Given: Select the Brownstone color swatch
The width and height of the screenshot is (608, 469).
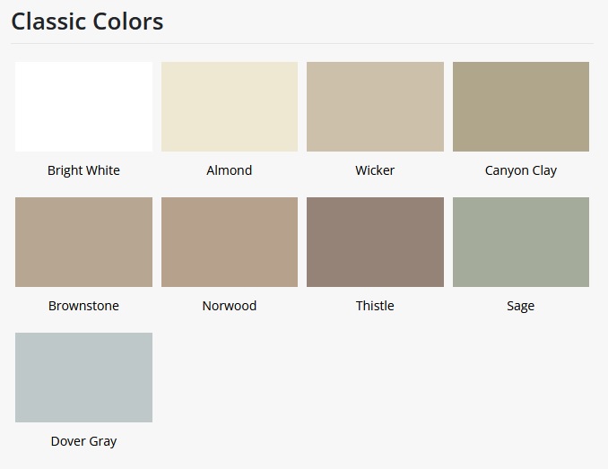Looking at the screenshot, I should pos(83,242).
